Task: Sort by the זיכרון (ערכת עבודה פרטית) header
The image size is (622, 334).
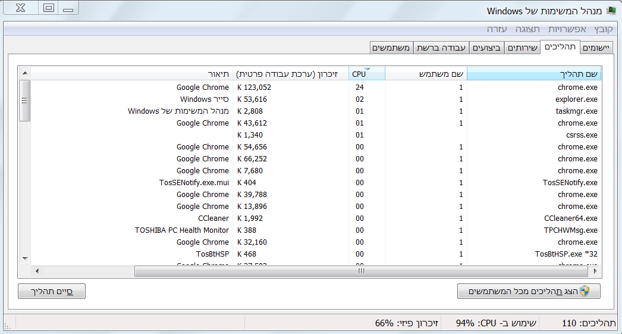Action: pyautogui.click(x=291, y=74)
